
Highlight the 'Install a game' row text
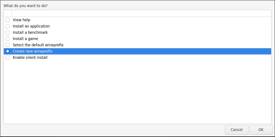[x=25, y=39]
